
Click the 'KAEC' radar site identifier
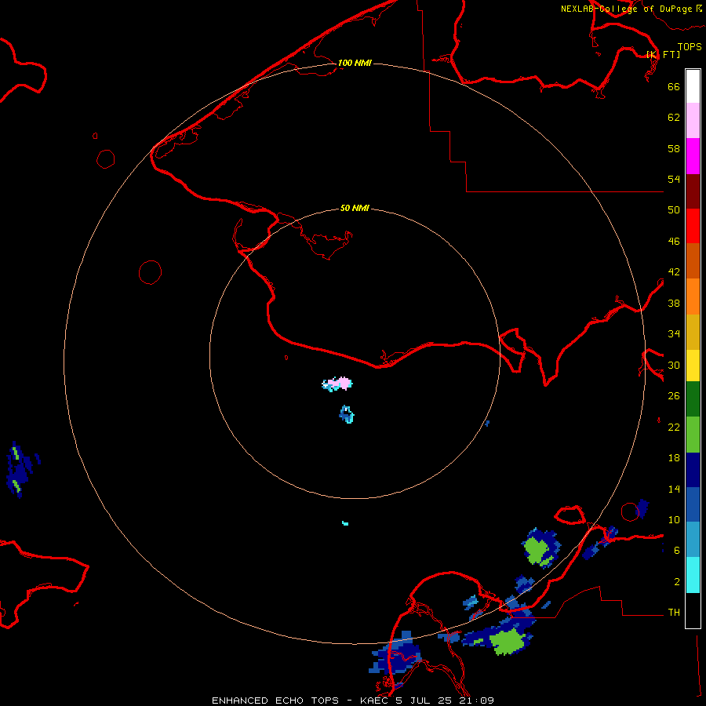(x=375, y=701)
